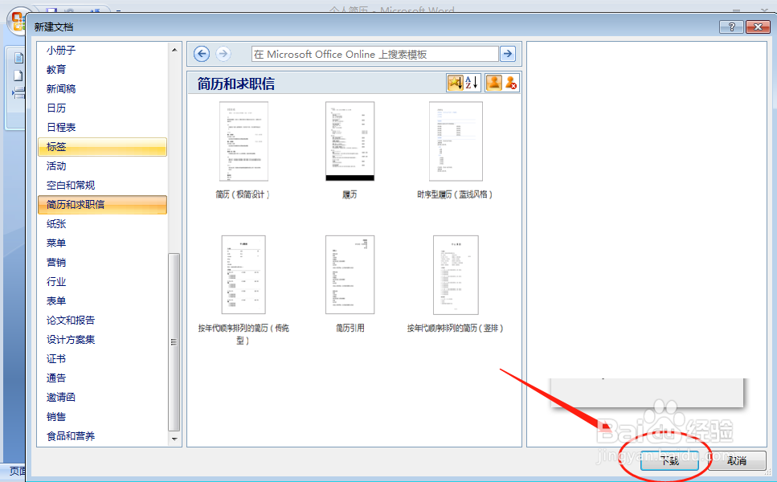Image resolution: width=777 pixels, height=482 pixels.
Task: Select the 设计方案集 category
Action: 103,340
